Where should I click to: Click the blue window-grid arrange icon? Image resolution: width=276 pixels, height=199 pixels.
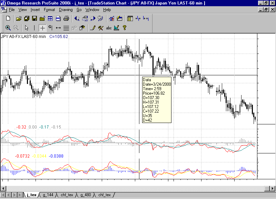[50, 19]
